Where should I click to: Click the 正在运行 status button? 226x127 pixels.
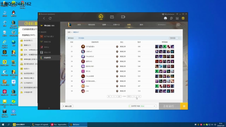169,106
